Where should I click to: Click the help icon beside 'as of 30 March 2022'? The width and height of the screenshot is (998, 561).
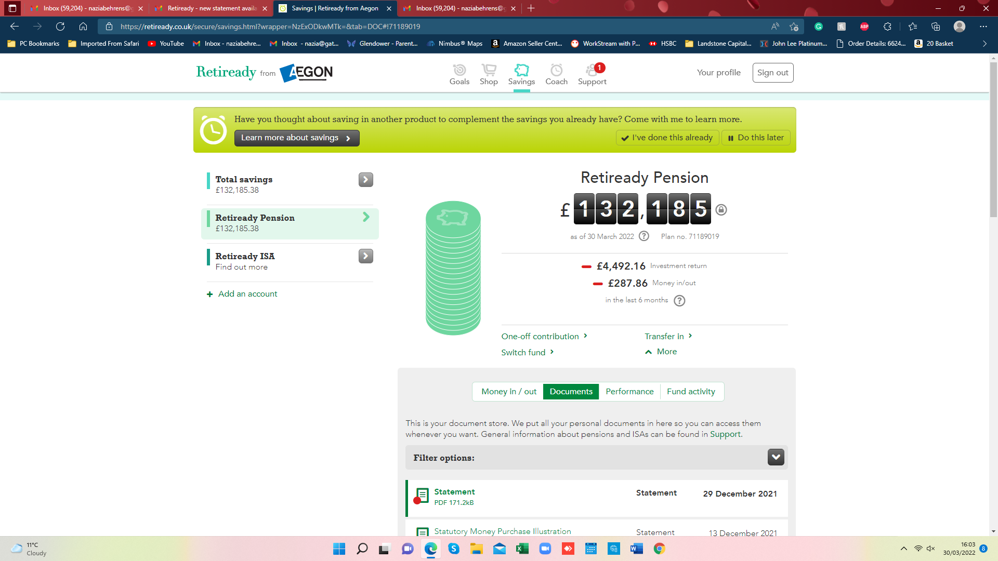pos(644,236)
